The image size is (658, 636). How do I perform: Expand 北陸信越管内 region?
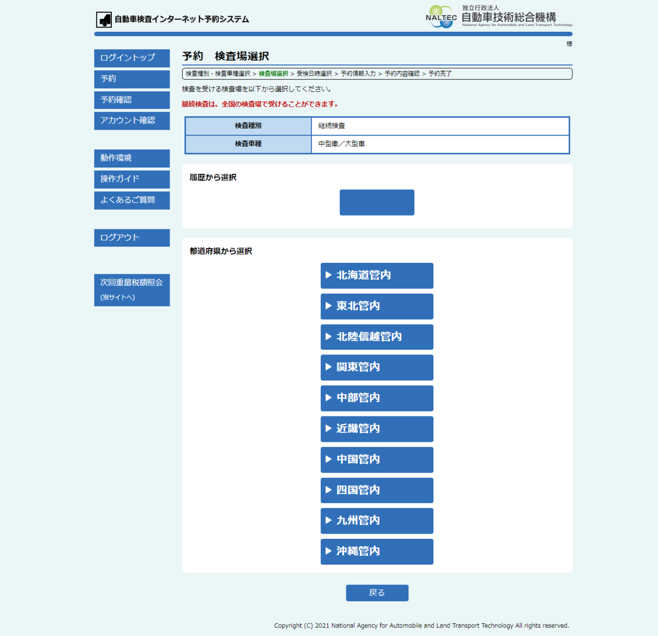377,337
